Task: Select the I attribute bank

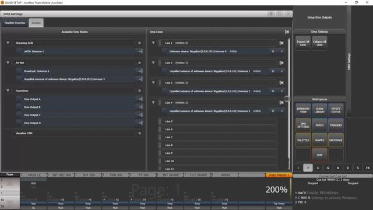Action: (298, 168)
